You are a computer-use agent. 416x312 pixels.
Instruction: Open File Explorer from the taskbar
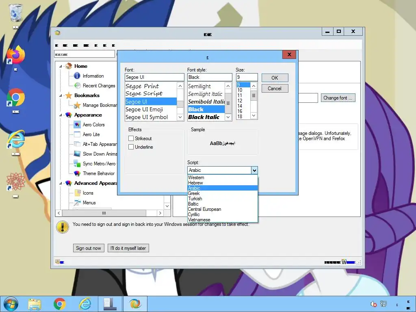(35, 304)
